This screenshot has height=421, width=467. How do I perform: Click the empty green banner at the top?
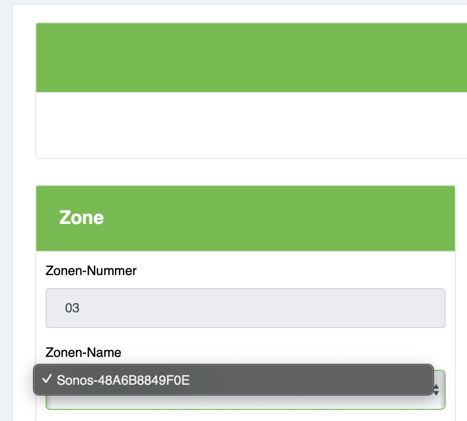pos(251,58)
